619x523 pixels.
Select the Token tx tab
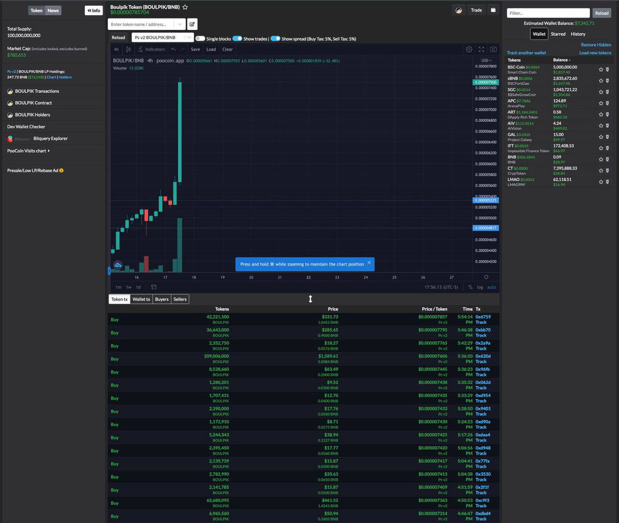(119, 299)
